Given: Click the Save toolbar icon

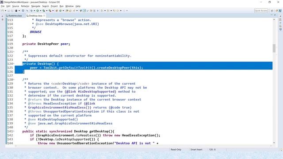Looking at the screenshot, I should tap(8, 11).
